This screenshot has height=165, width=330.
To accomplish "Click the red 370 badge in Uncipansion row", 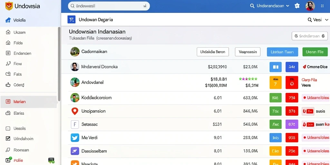I will (292, 111).
